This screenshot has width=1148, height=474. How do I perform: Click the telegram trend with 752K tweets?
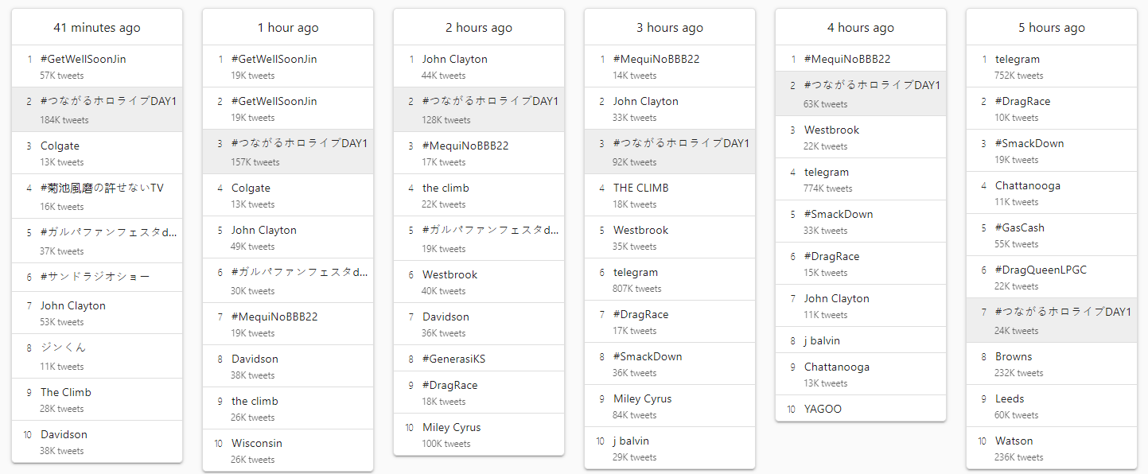coord(1052,66)
